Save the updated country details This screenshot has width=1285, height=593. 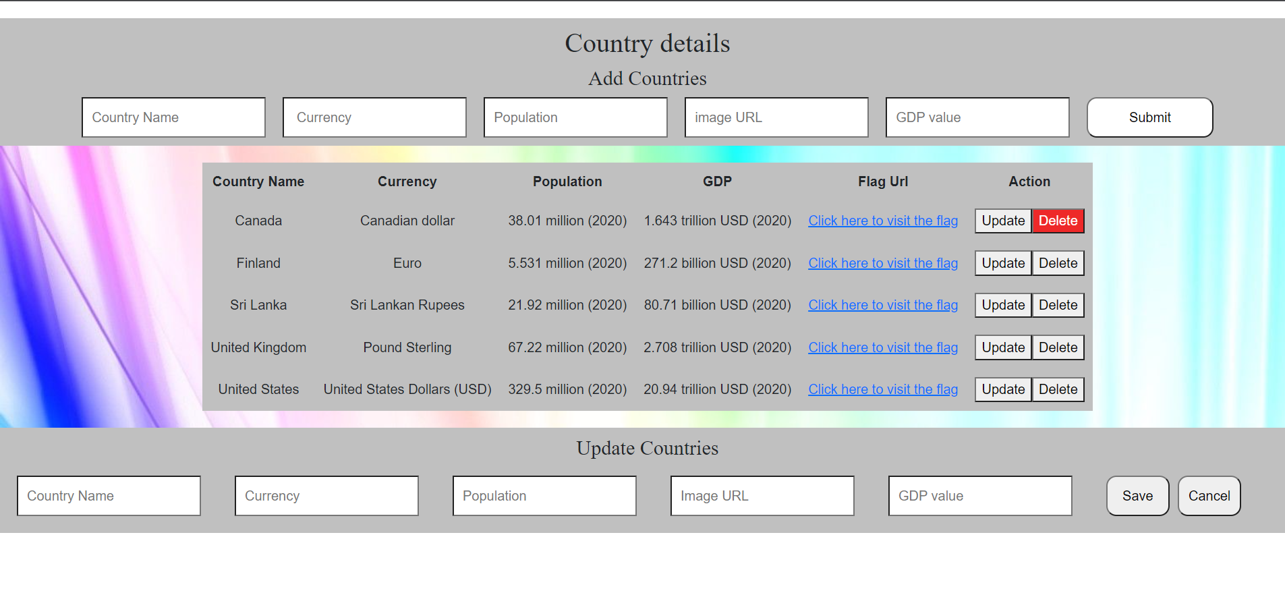pyautogui.click(x=1137, y=496)
